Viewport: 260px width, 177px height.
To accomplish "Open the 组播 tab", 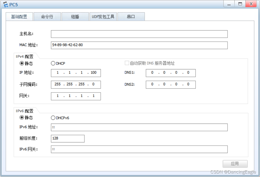I will [x=75, y=16].
